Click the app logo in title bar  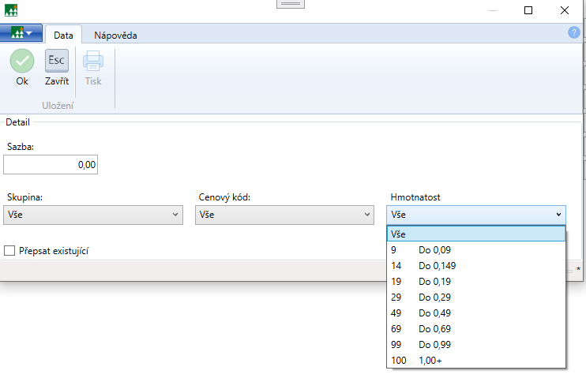(11, 10)
